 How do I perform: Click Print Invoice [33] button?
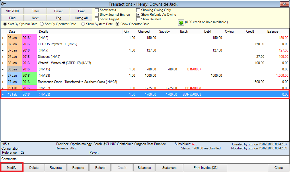(x=205, y=168)
